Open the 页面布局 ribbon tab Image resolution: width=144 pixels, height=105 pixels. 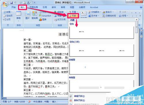[x=34, y=7]
